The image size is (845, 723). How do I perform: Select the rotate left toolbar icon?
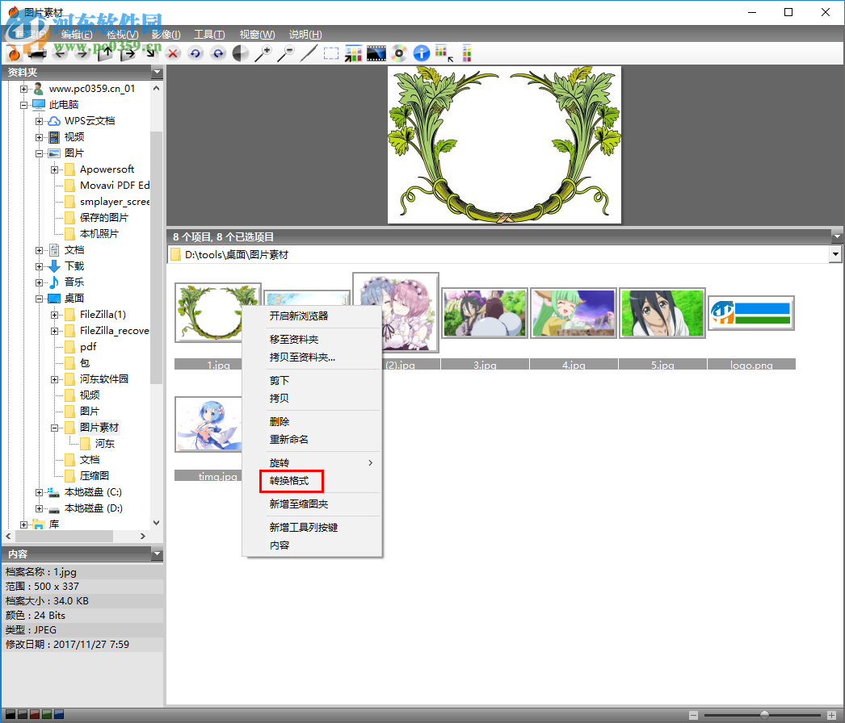[x=195, y=52]
